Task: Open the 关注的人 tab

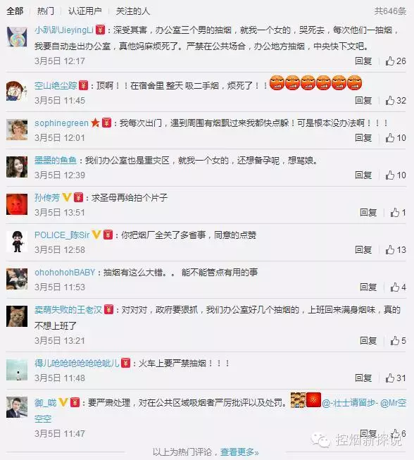Action: tap(133, 11)
